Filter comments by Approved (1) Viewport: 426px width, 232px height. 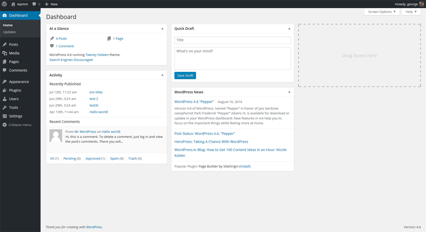click(x=95, y=159)
